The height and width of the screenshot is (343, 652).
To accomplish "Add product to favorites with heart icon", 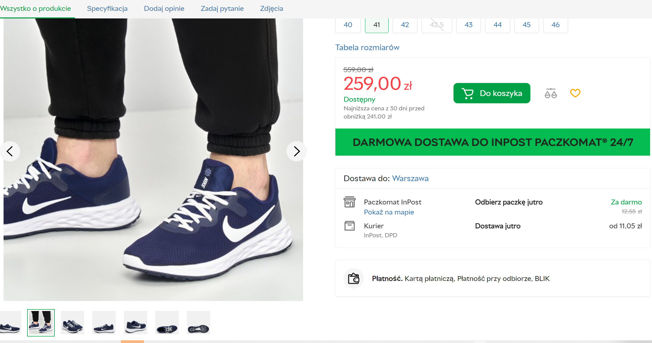I will [575, 93].
